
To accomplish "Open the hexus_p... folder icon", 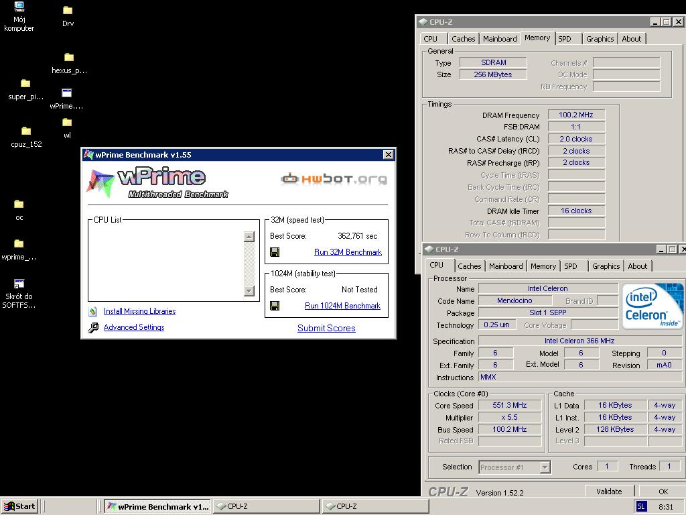I will (x=69, y=57).
